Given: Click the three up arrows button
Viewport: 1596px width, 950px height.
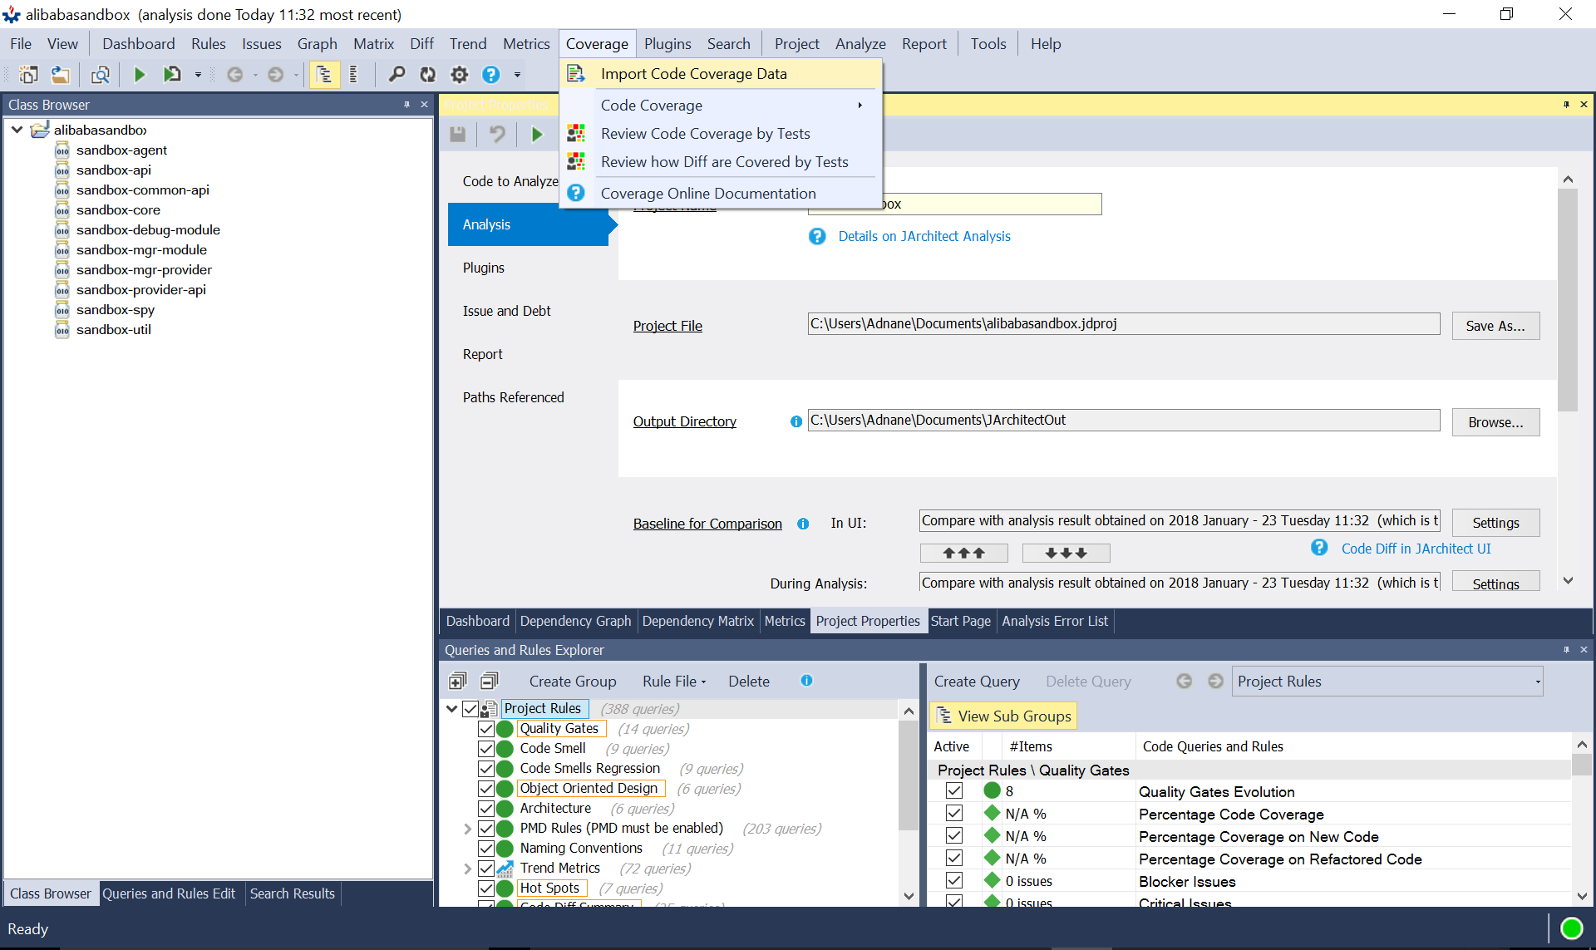Looking at the screenshot, I should click(x=964, y=553).
